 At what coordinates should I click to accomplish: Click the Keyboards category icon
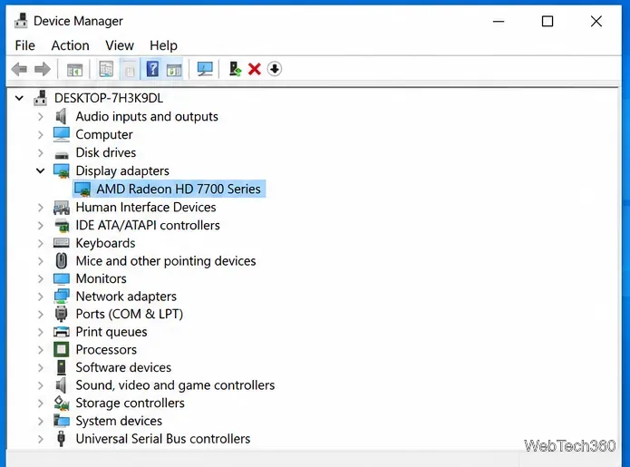(62, 243)
